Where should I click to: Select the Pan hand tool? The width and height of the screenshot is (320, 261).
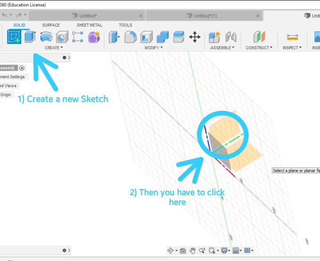[x=192, y=250]
